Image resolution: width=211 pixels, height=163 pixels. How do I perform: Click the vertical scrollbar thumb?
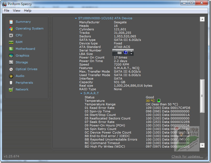(202, 96)
